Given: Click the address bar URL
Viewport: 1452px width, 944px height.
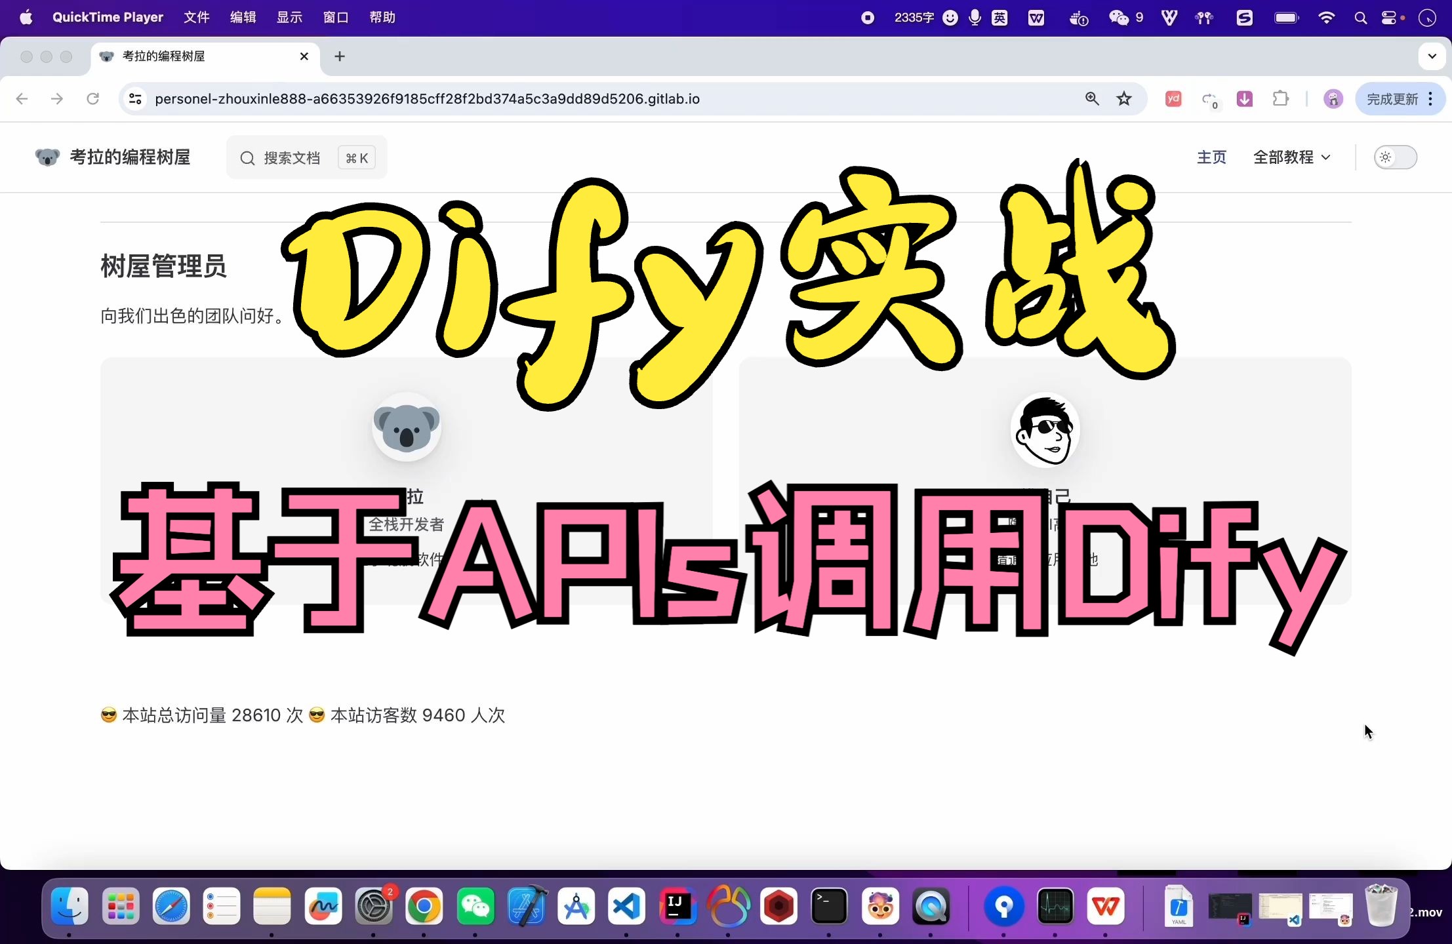Looking at the screenshot, I should pos(427,98).
